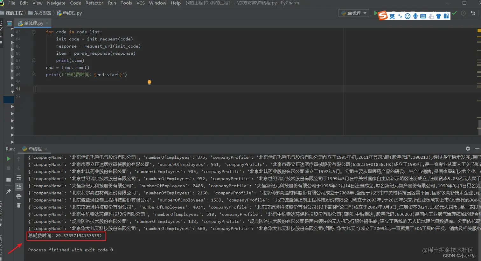Revert changes with the rollback arrow
The image size is (481, 261).
tap(473, 13)
